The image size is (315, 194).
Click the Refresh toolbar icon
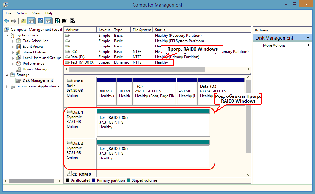coord(57,21)
